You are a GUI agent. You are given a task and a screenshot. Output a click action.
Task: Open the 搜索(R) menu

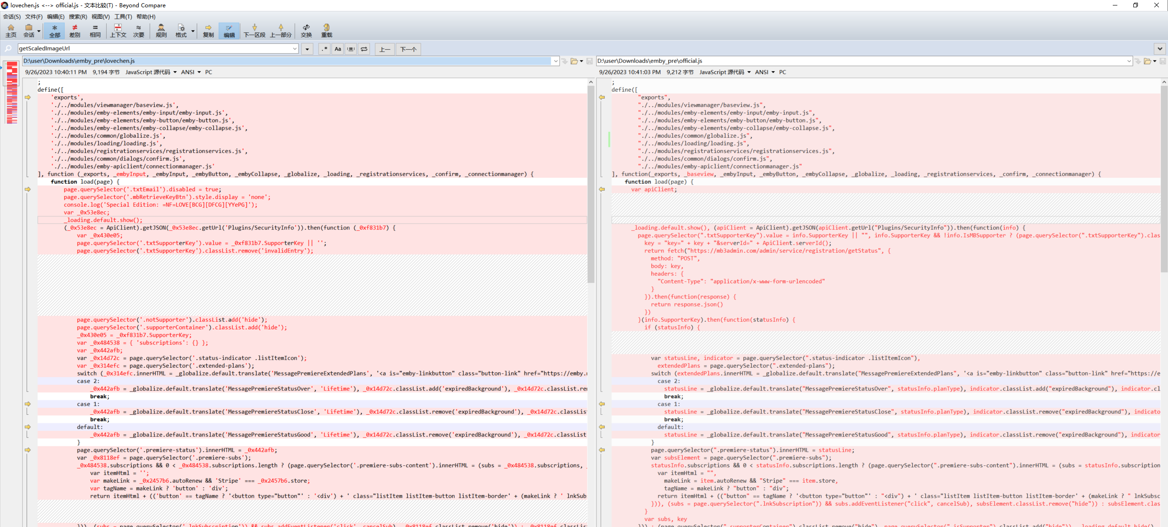click(x=78, y=16)
